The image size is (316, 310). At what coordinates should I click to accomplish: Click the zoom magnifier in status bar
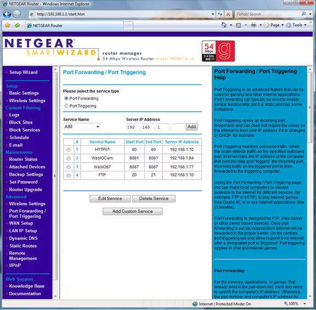click(286, 303)
